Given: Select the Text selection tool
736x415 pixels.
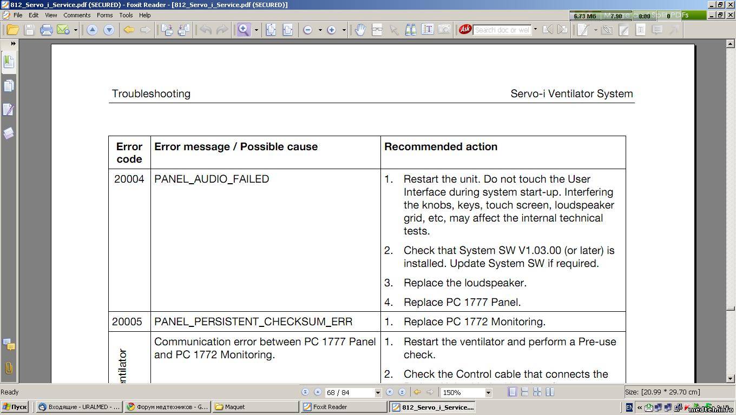Looking at the screenshot, I should point(428,30).
